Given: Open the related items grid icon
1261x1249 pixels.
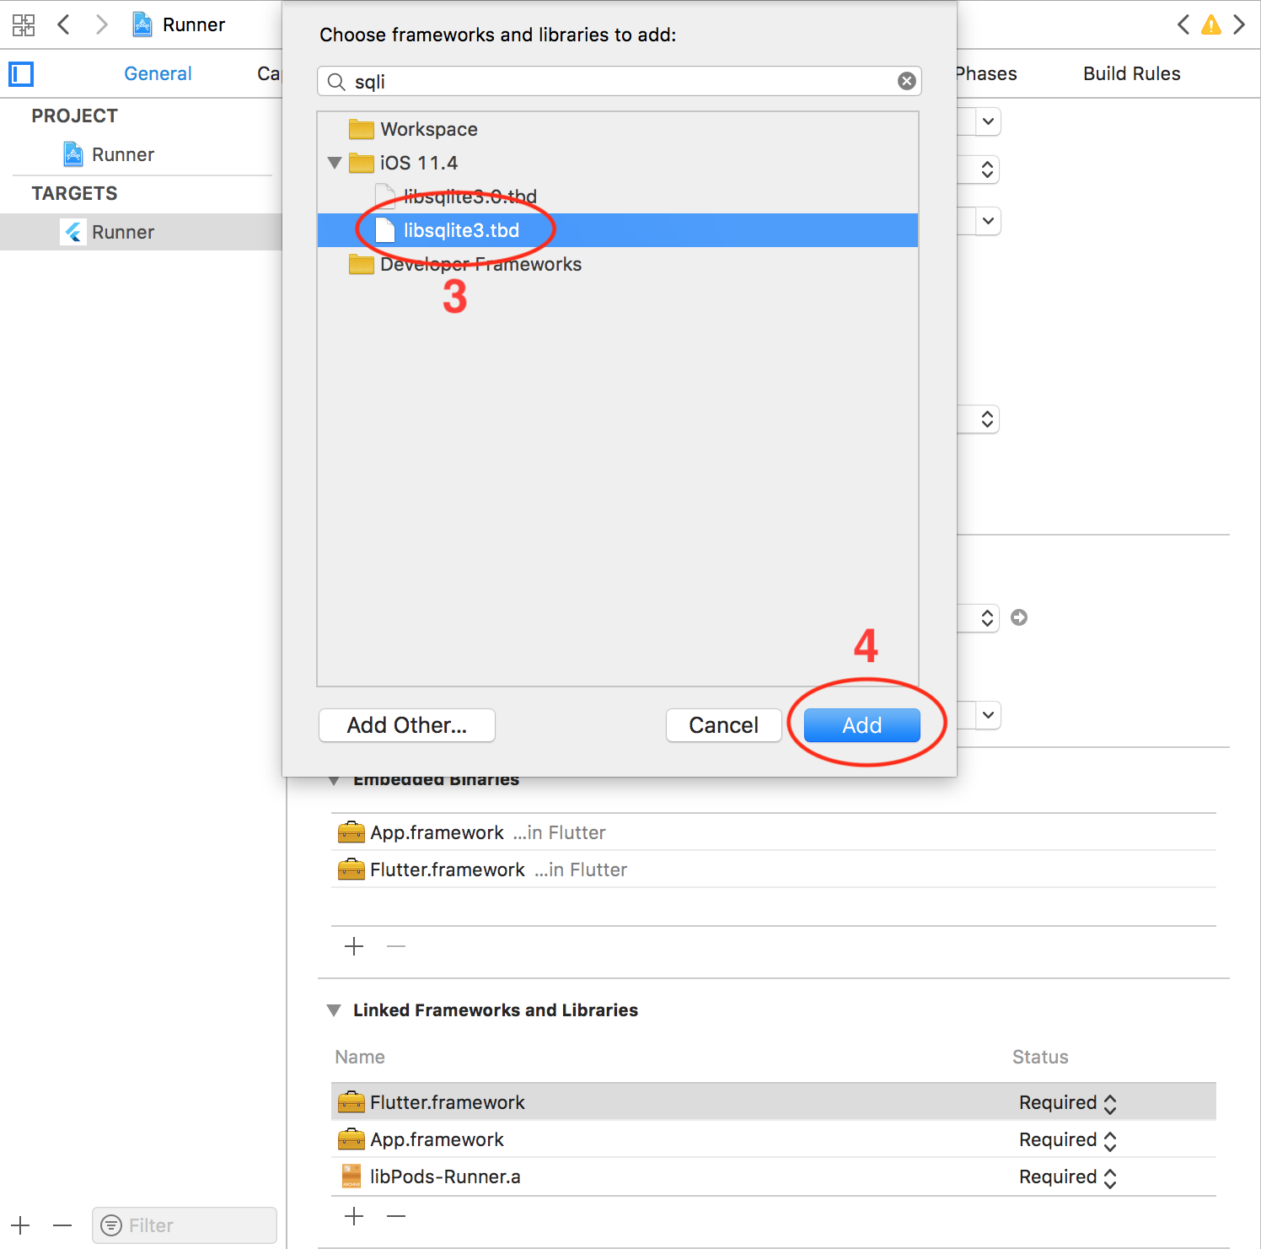Looking at the screenshot, I should tap(24, 24).
